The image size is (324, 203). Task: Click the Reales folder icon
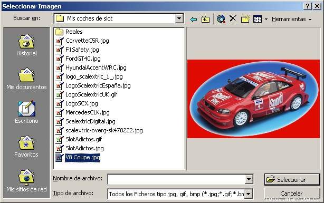pyautogui.click(x=59, y=32)
